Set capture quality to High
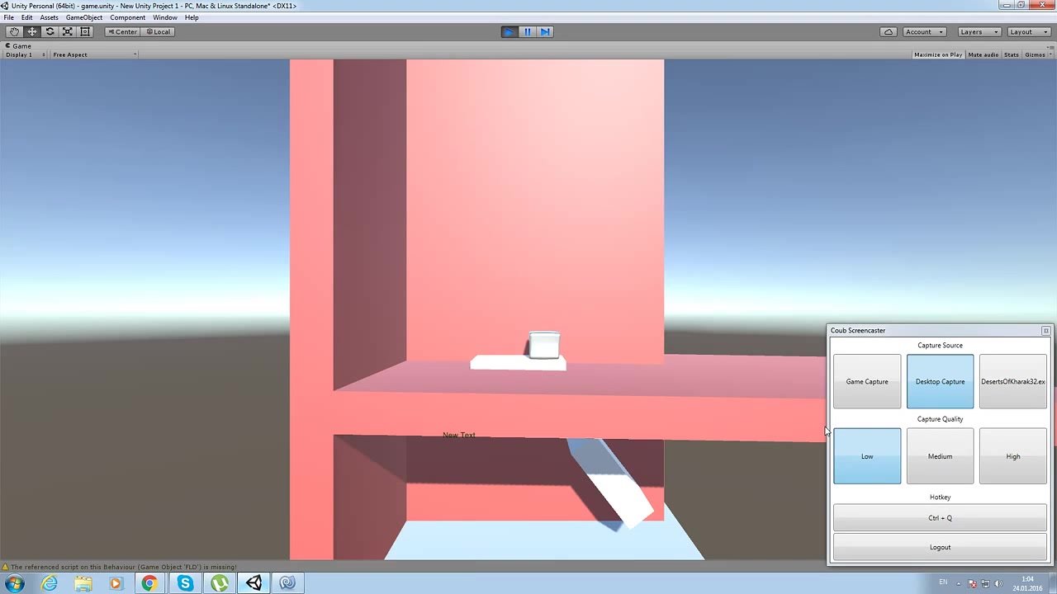1057x594 pixels. [1012, 456]
